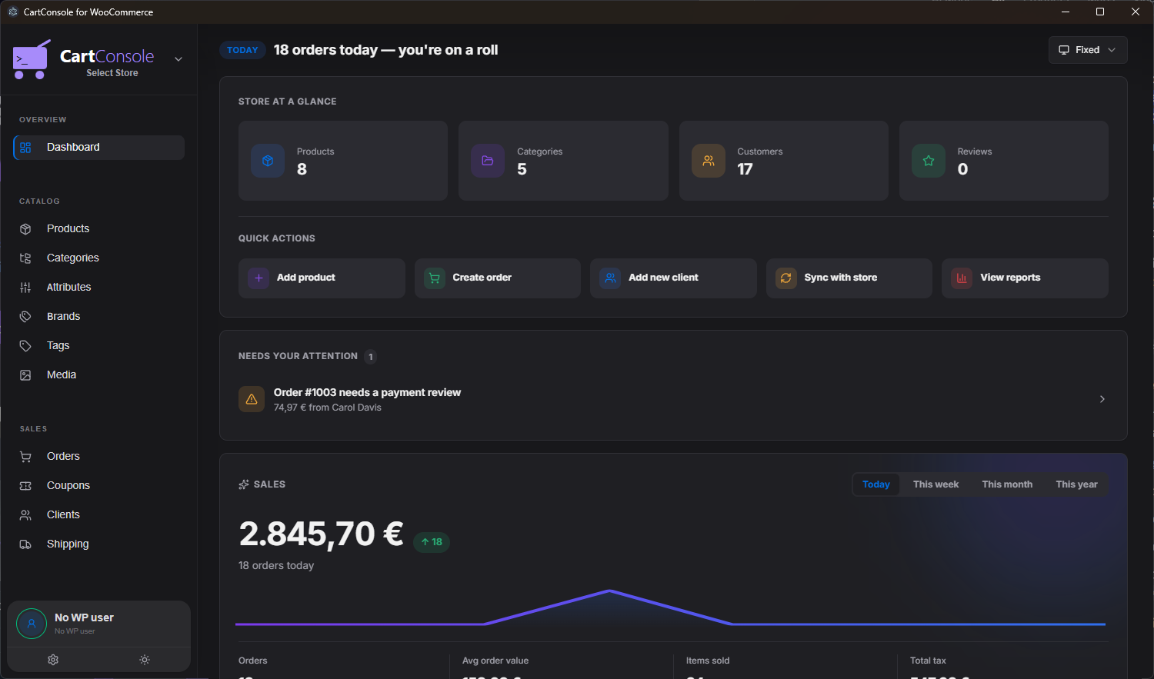Click the Reviews star icon card
This screenshot has width=1154, height=679.
click(929, 161)
